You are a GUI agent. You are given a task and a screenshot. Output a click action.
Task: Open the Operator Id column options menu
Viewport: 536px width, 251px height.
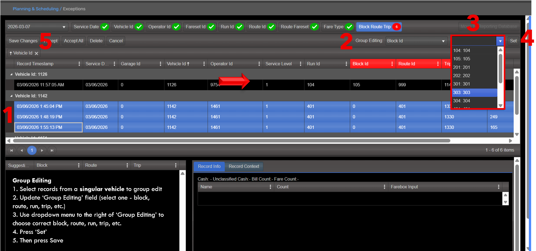(259, 64)
